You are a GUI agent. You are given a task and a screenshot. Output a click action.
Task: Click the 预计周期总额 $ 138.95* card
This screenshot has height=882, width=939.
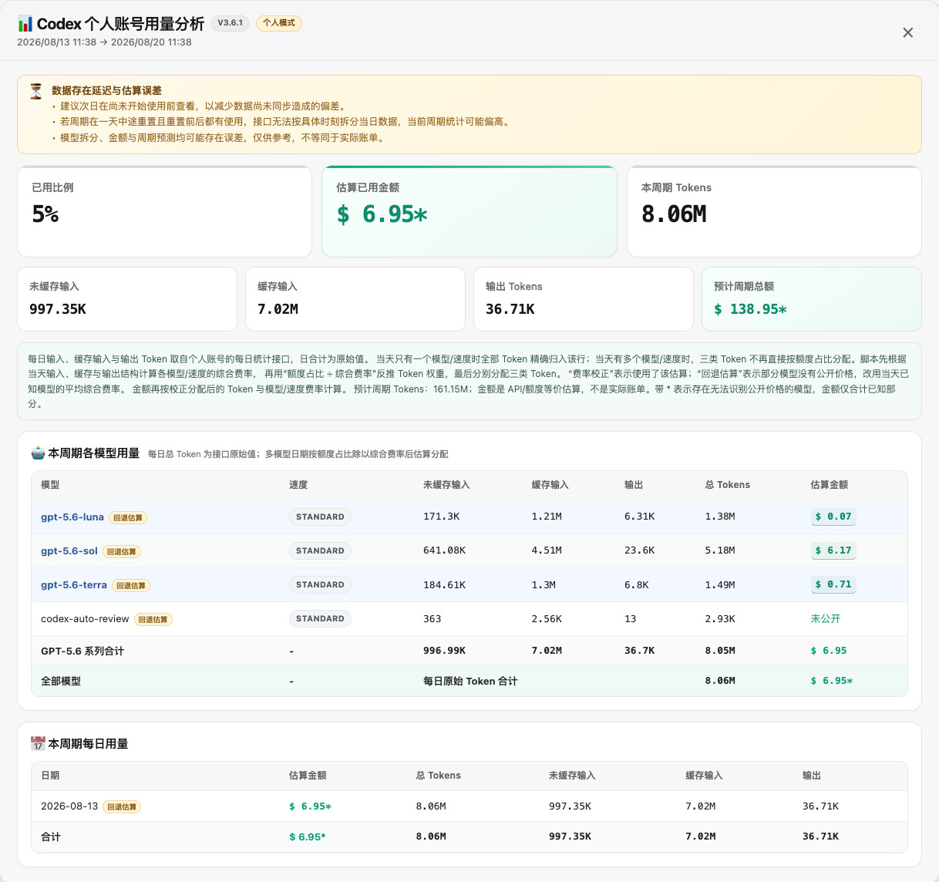[812, 299]
